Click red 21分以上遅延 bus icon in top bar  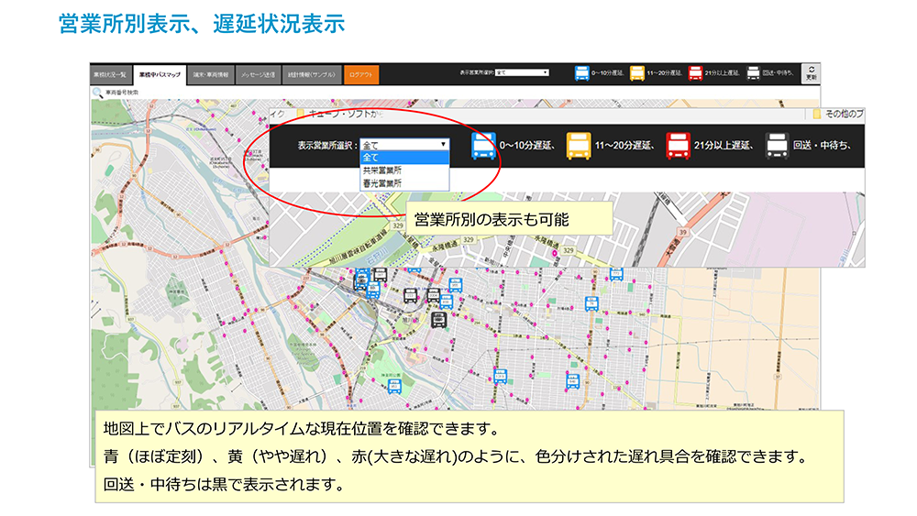pyautogui.click(x=695, y=73)
